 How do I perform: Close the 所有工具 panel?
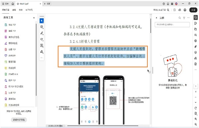34,18
